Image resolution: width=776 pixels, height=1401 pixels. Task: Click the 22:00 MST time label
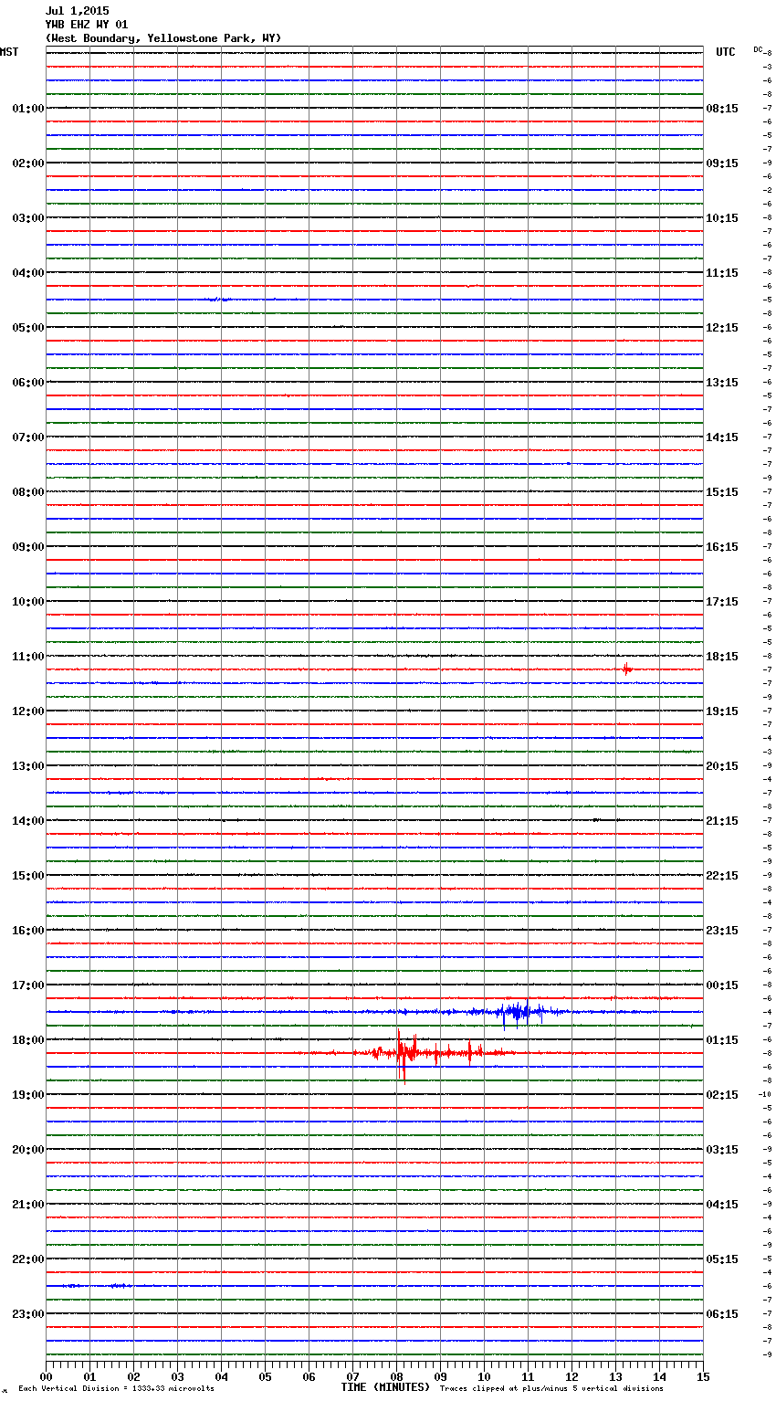27,1259
